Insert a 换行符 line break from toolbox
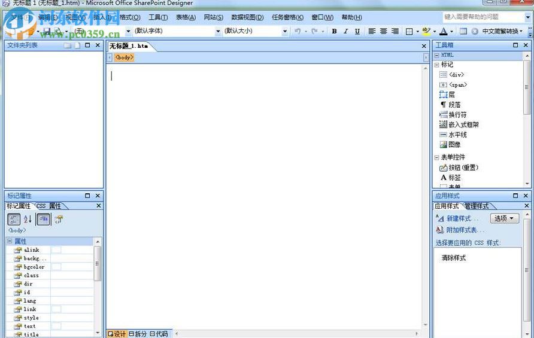 453,115
